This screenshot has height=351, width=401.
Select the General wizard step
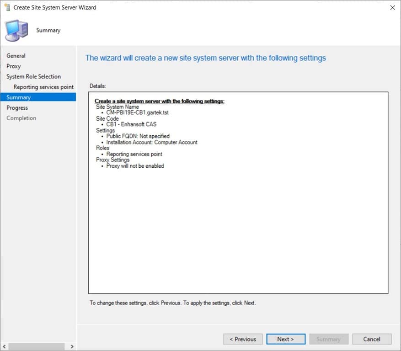click(x=16, y=55)
